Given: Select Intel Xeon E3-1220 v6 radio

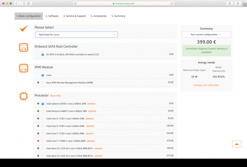Looking at the screenshot, I should click(x=43, y=148).
